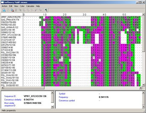The height and width of the screenshot is (113, 146).
Task: Click the blue open-file toolbar icon
Action: [x=4, y=10]
